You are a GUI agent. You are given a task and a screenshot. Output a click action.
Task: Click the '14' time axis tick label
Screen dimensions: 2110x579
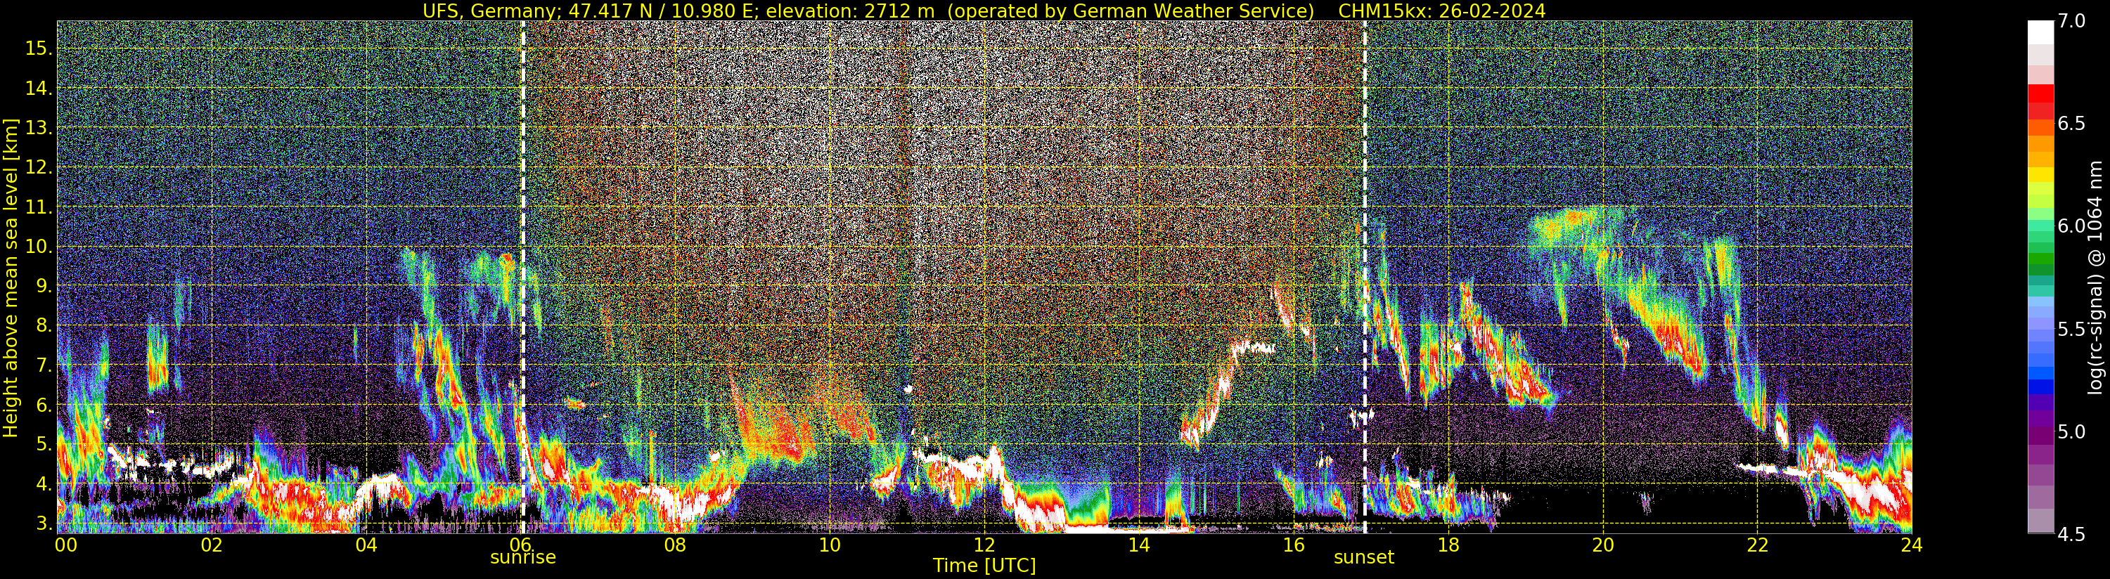tap(1138, 545)
